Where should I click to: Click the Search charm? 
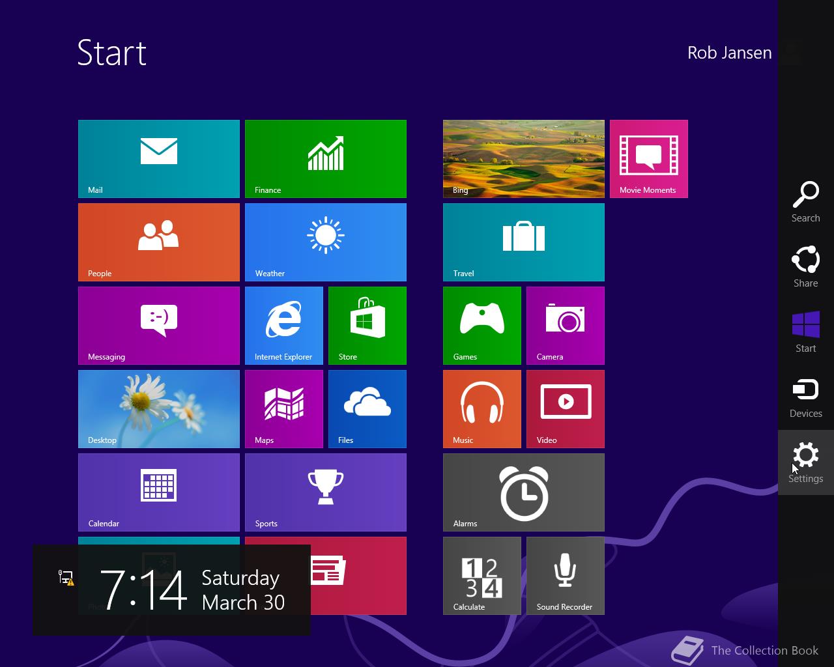(x=806, y=202)
